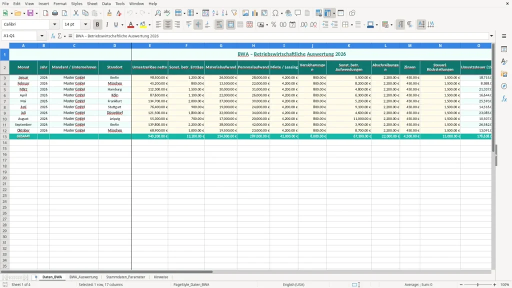Open Headers and Footers icon
The width and height of the screenshot is (512, 288).
tap(307, 13)
